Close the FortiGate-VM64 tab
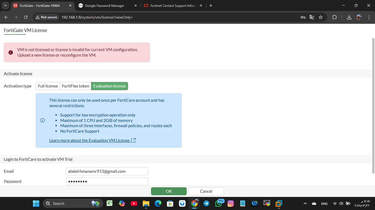The height and width of the screenshot is (210, 375). [x=70, y=5]
